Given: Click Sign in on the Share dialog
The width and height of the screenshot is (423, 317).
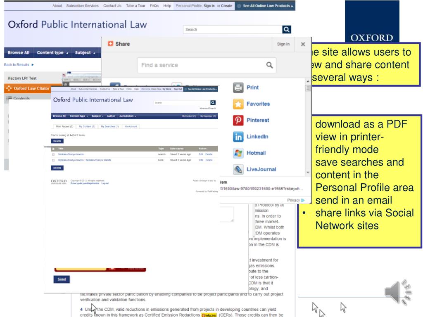Looking at the screenshot, I should tap(283, 44).
